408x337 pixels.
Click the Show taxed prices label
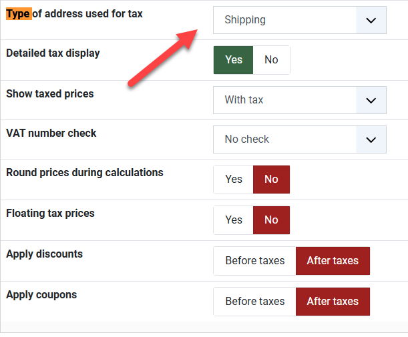(50, 94)
